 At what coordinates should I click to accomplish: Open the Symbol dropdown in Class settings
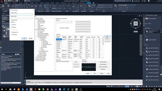click(x=64, y=22)
